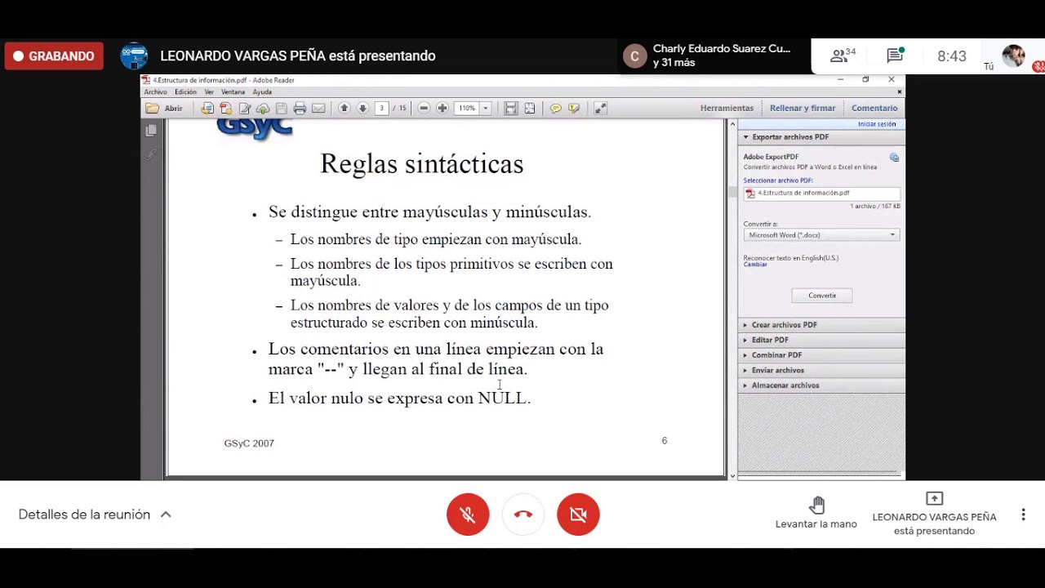
Task: Click the page number field showing 3
Action: point(381,108)
